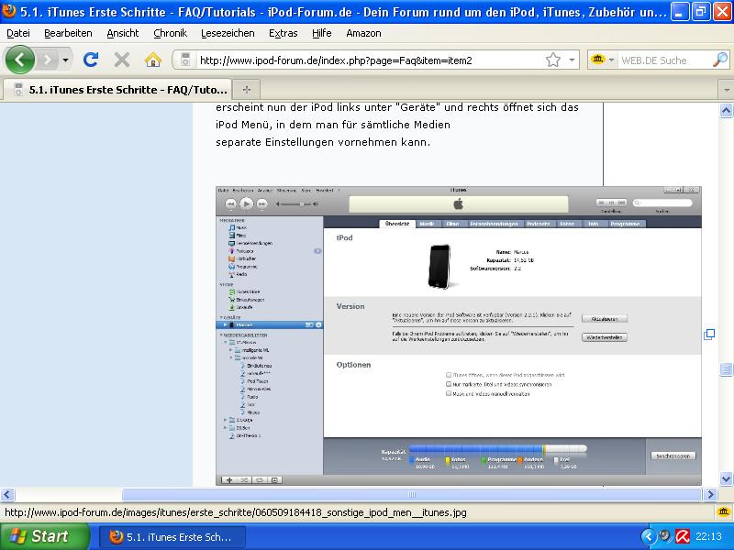734x550 pixels.
Task: Click the Hörbücher icon in iTunes sidebar
Action: [231, 258]
